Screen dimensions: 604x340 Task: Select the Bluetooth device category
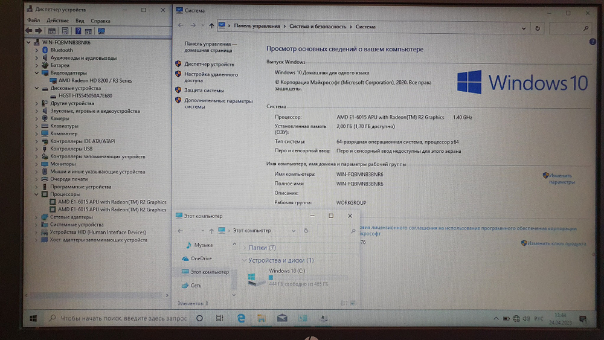pyautogui.click(x=62, y=50)
